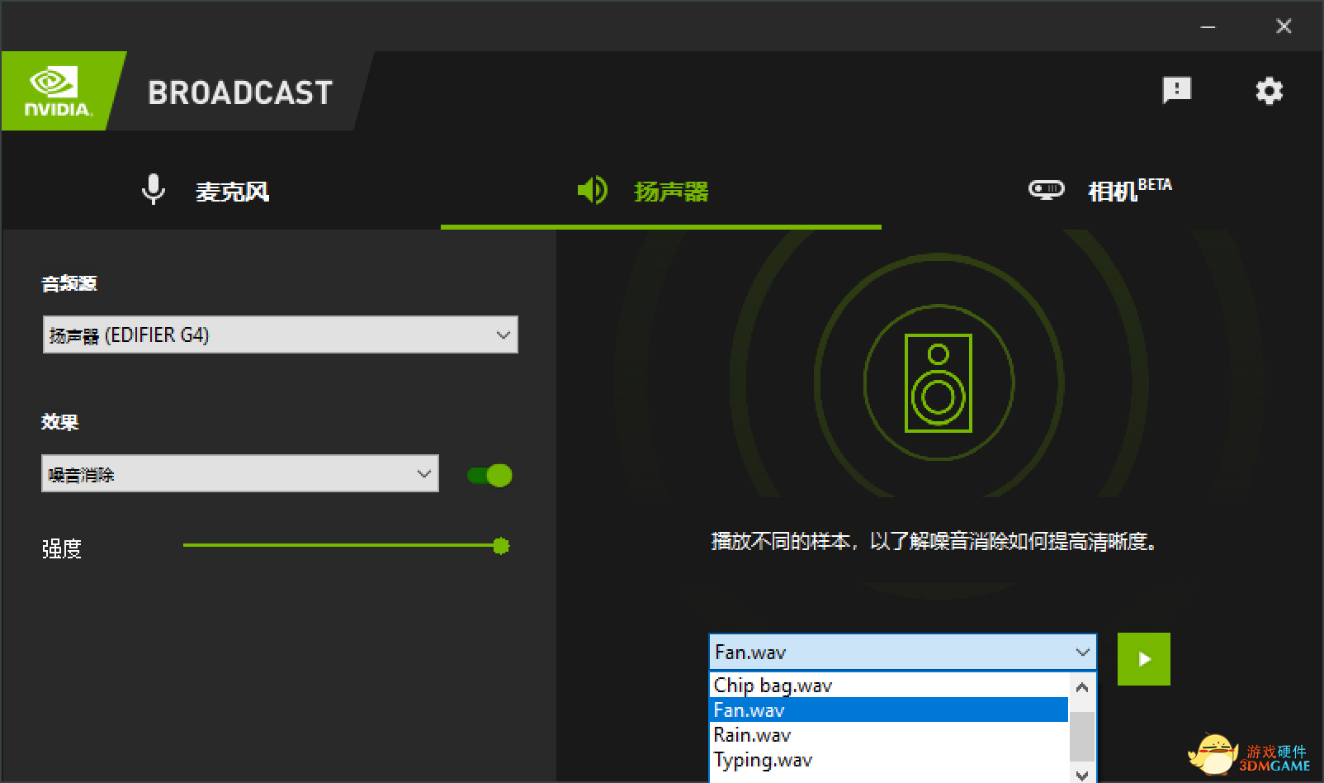Select Fan.wav in the dropdown list
The width and height of the screenshot is (1324, 783).
coord(889,710)
